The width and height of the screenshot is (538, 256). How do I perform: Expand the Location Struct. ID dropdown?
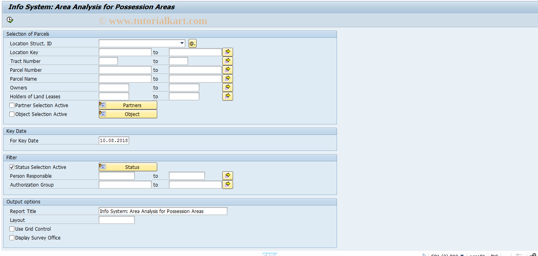tap(182, 43)
